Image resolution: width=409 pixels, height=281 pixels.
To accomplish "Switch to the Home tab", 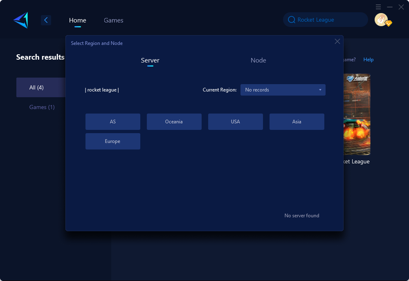I will click(77, 20).
